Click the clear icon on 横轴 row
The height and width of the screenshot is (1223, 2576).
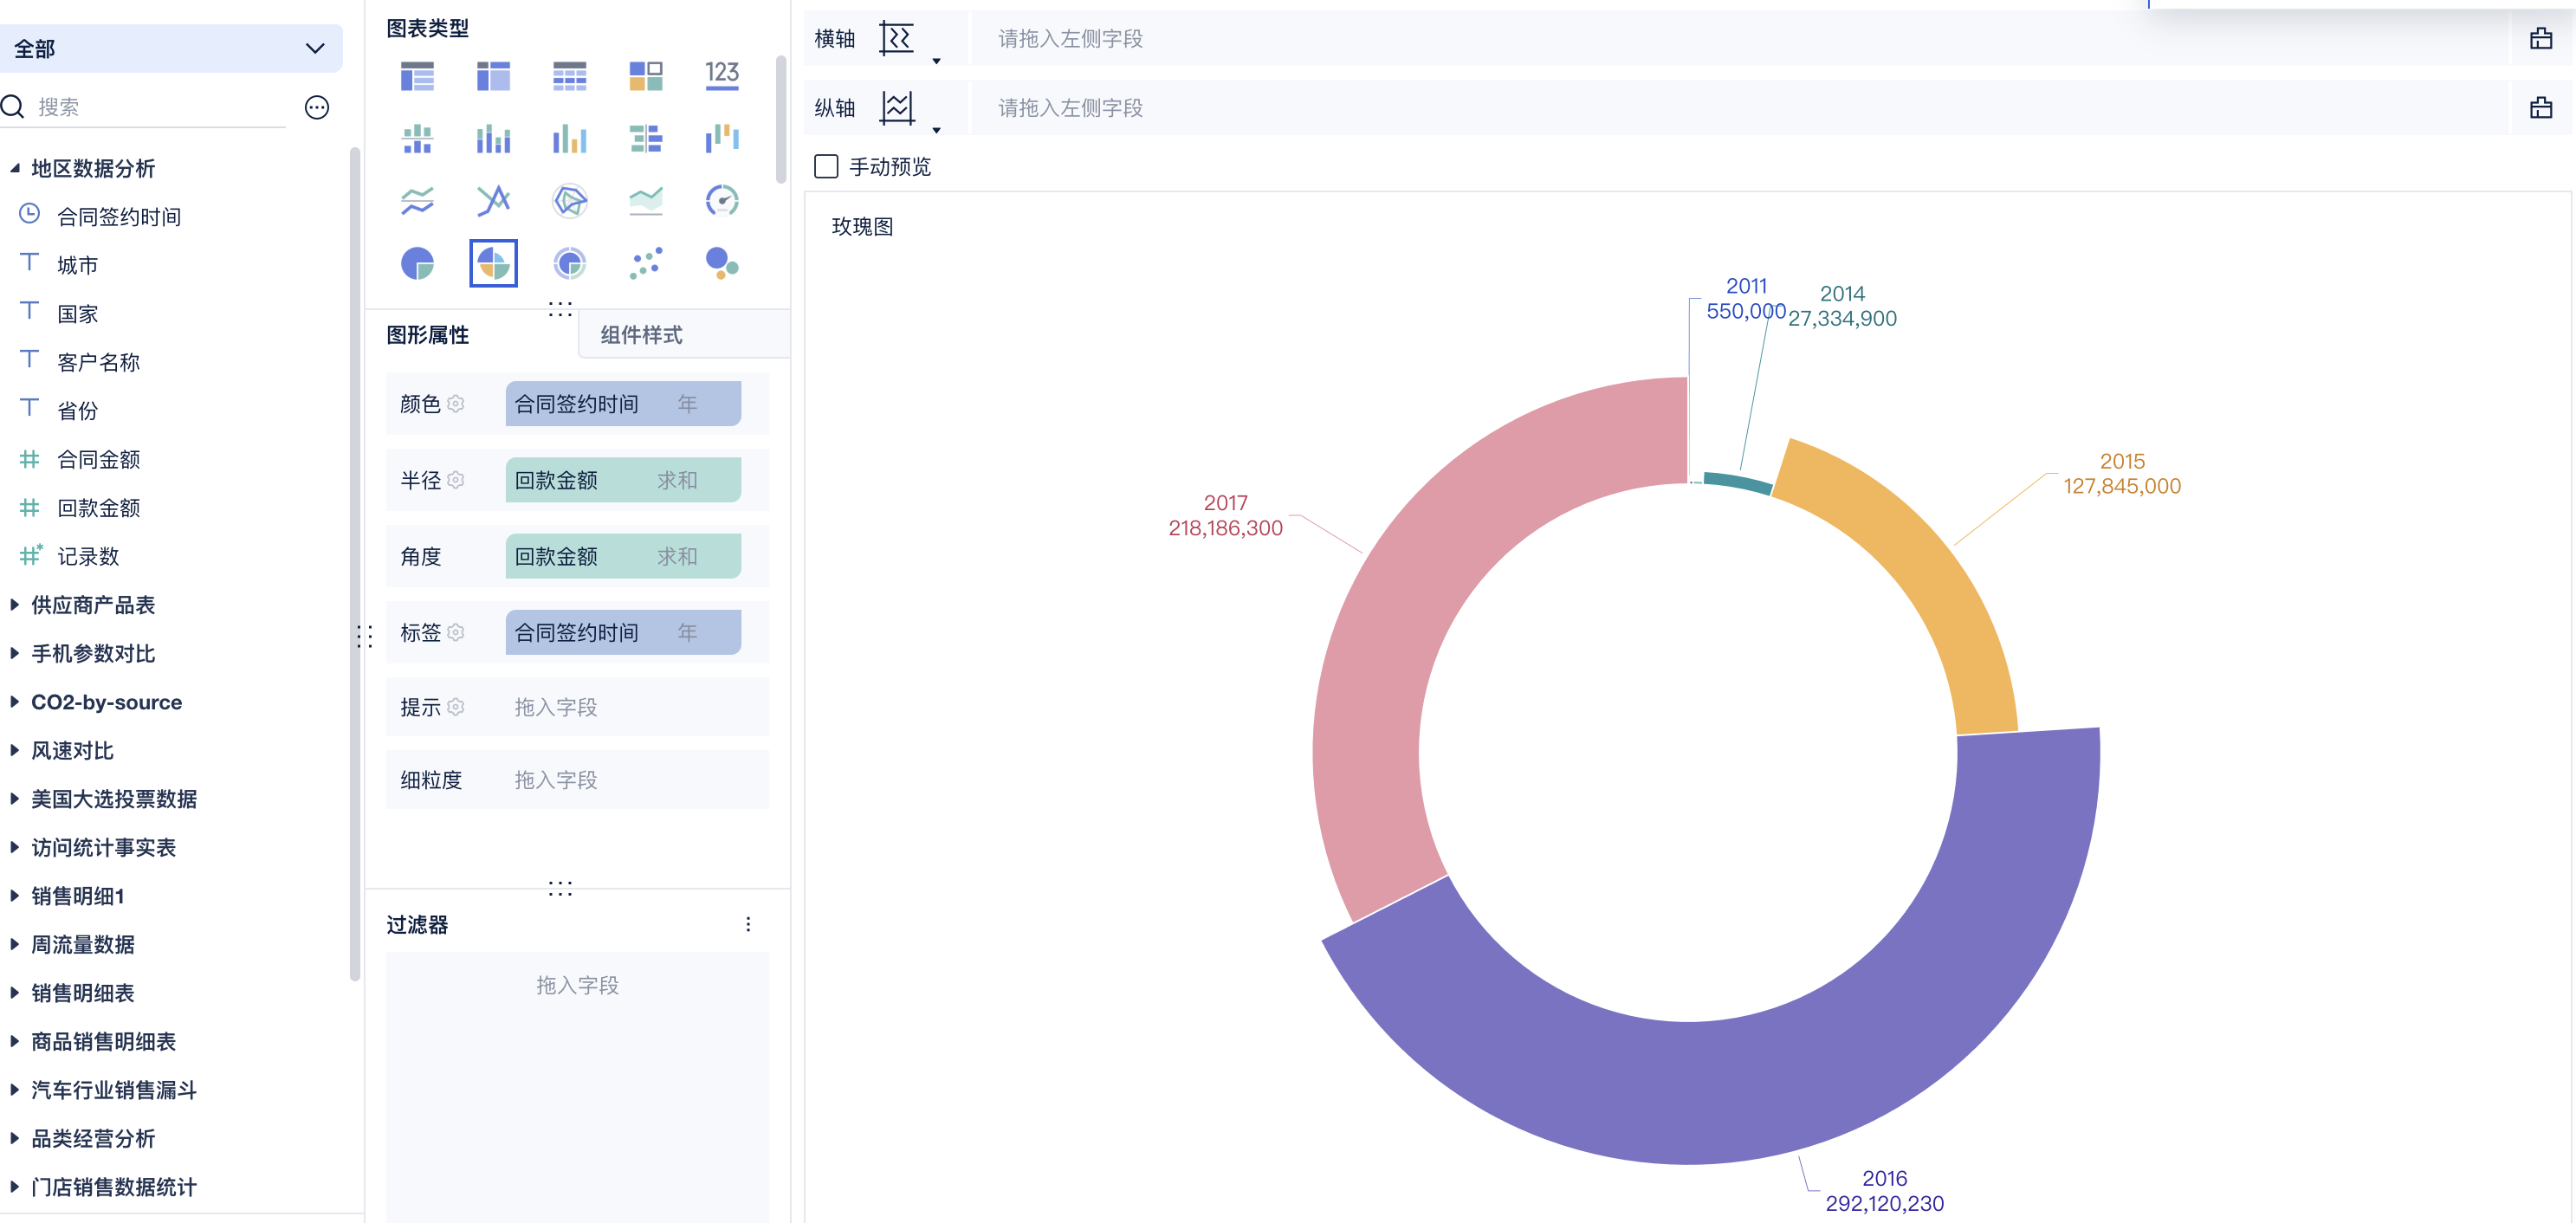(x=2540, y=39)
